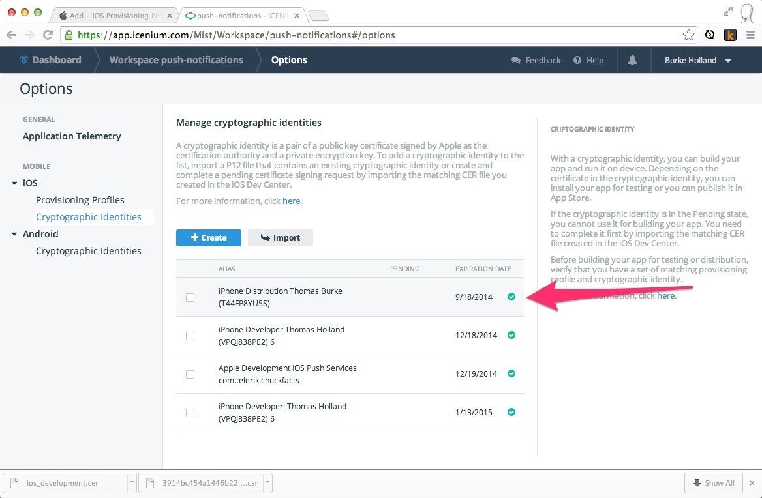Click green status check for 1/13/2015 identity

pos(511,412)
